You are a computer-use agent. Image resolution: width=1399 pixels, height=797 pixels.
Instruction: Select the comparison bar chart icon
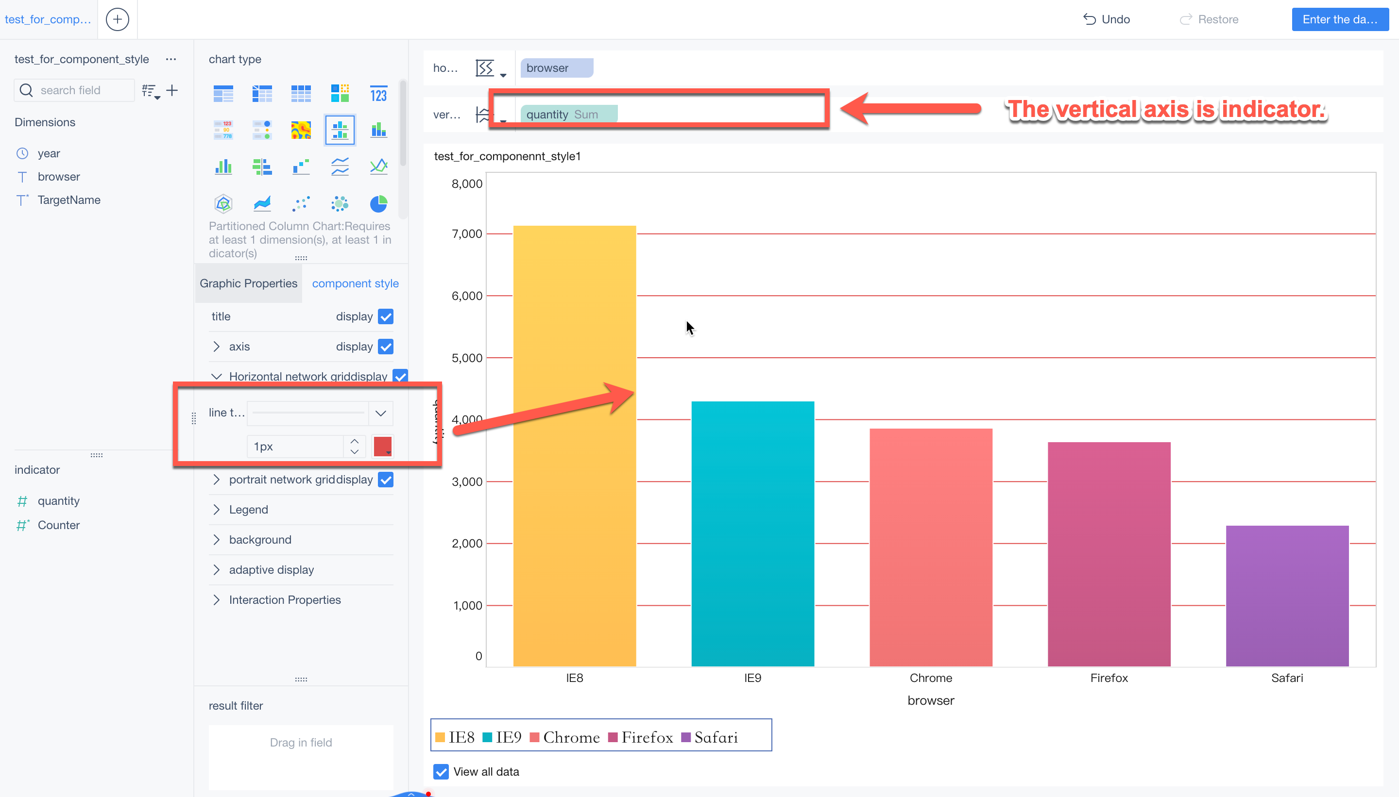click(262, 166)
